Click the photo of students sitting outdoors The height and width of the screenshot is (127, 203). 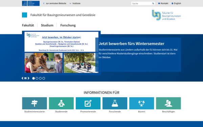(81, 63)
